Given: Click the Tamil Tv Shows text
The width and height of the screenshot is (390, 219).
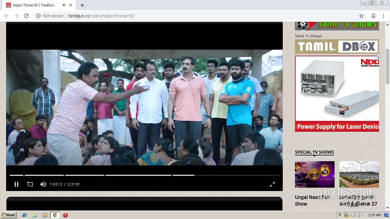Looking at the screenshot, I should coord(308,36).
